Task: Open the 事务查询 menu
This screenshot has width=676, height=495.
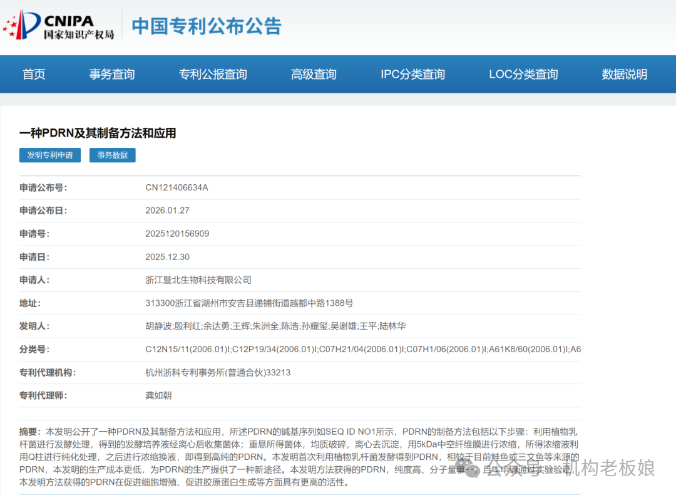Action: [x=111, y=74]
